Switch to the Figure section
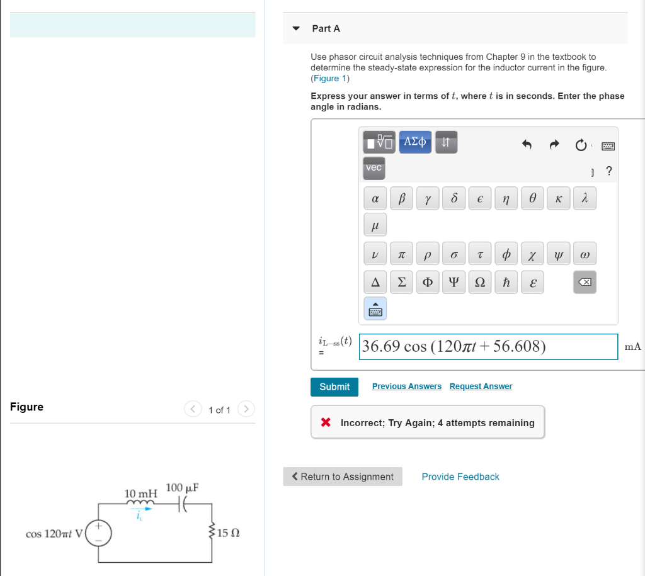Screen dimensions: 645x576 pyautogui.click(x=27, y=407)
